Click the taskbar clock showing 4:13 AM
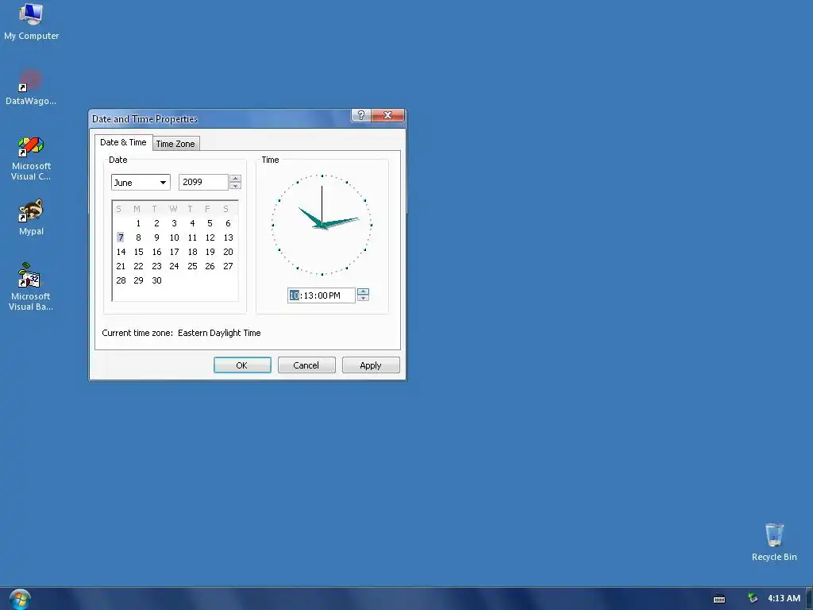The image size is (813, 610). pyautogui.click(x=784, y=599)
